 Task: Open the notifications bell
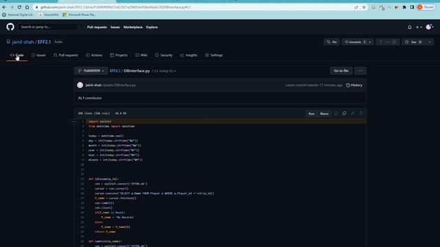pyautogui.click(x=410, y=27)
